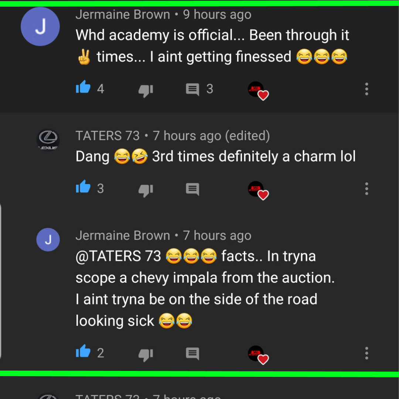
Task: Dislike the Whd academy comment
Action: click(x=146, y=91)
